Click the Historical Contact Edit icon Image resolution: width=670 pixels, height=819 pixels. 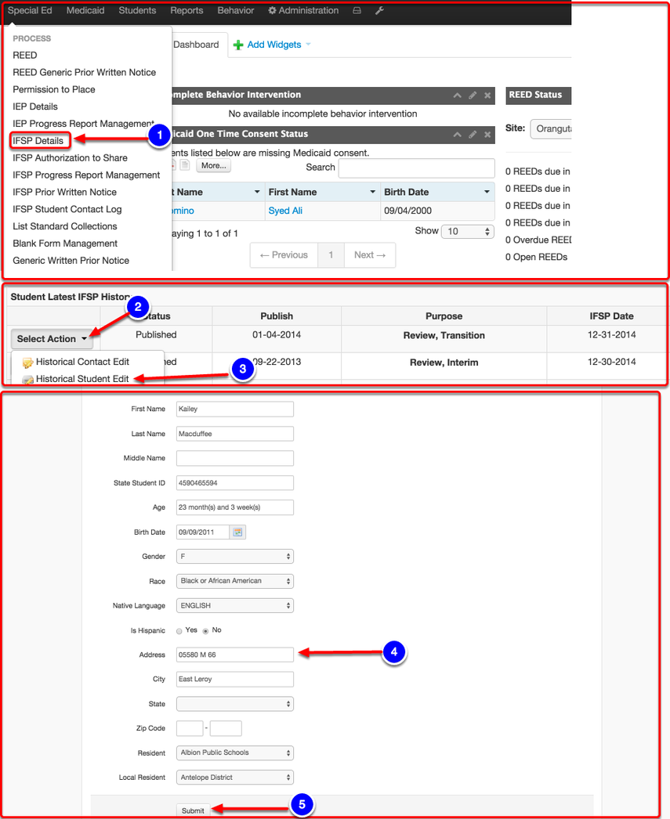27,363
